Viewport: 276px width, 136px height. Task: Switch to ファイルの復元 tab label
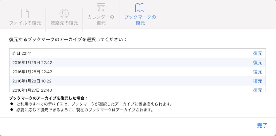click(25, 23)
